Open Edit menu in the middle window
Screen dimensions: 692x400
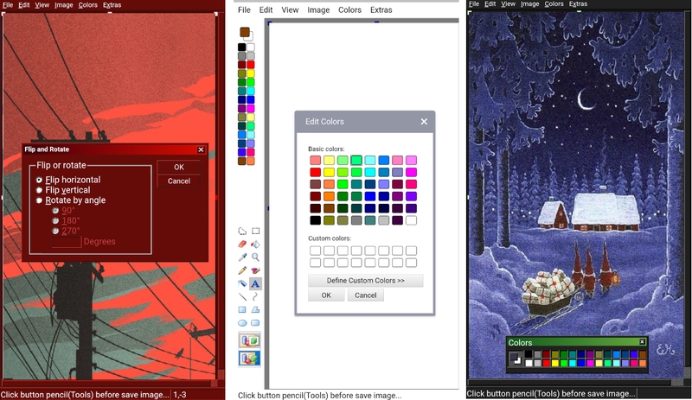tap(266, 10)
